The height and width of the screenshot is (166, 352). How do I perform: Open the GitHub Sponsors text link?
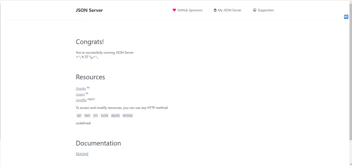pyautogui.click(x=190, y=10)
